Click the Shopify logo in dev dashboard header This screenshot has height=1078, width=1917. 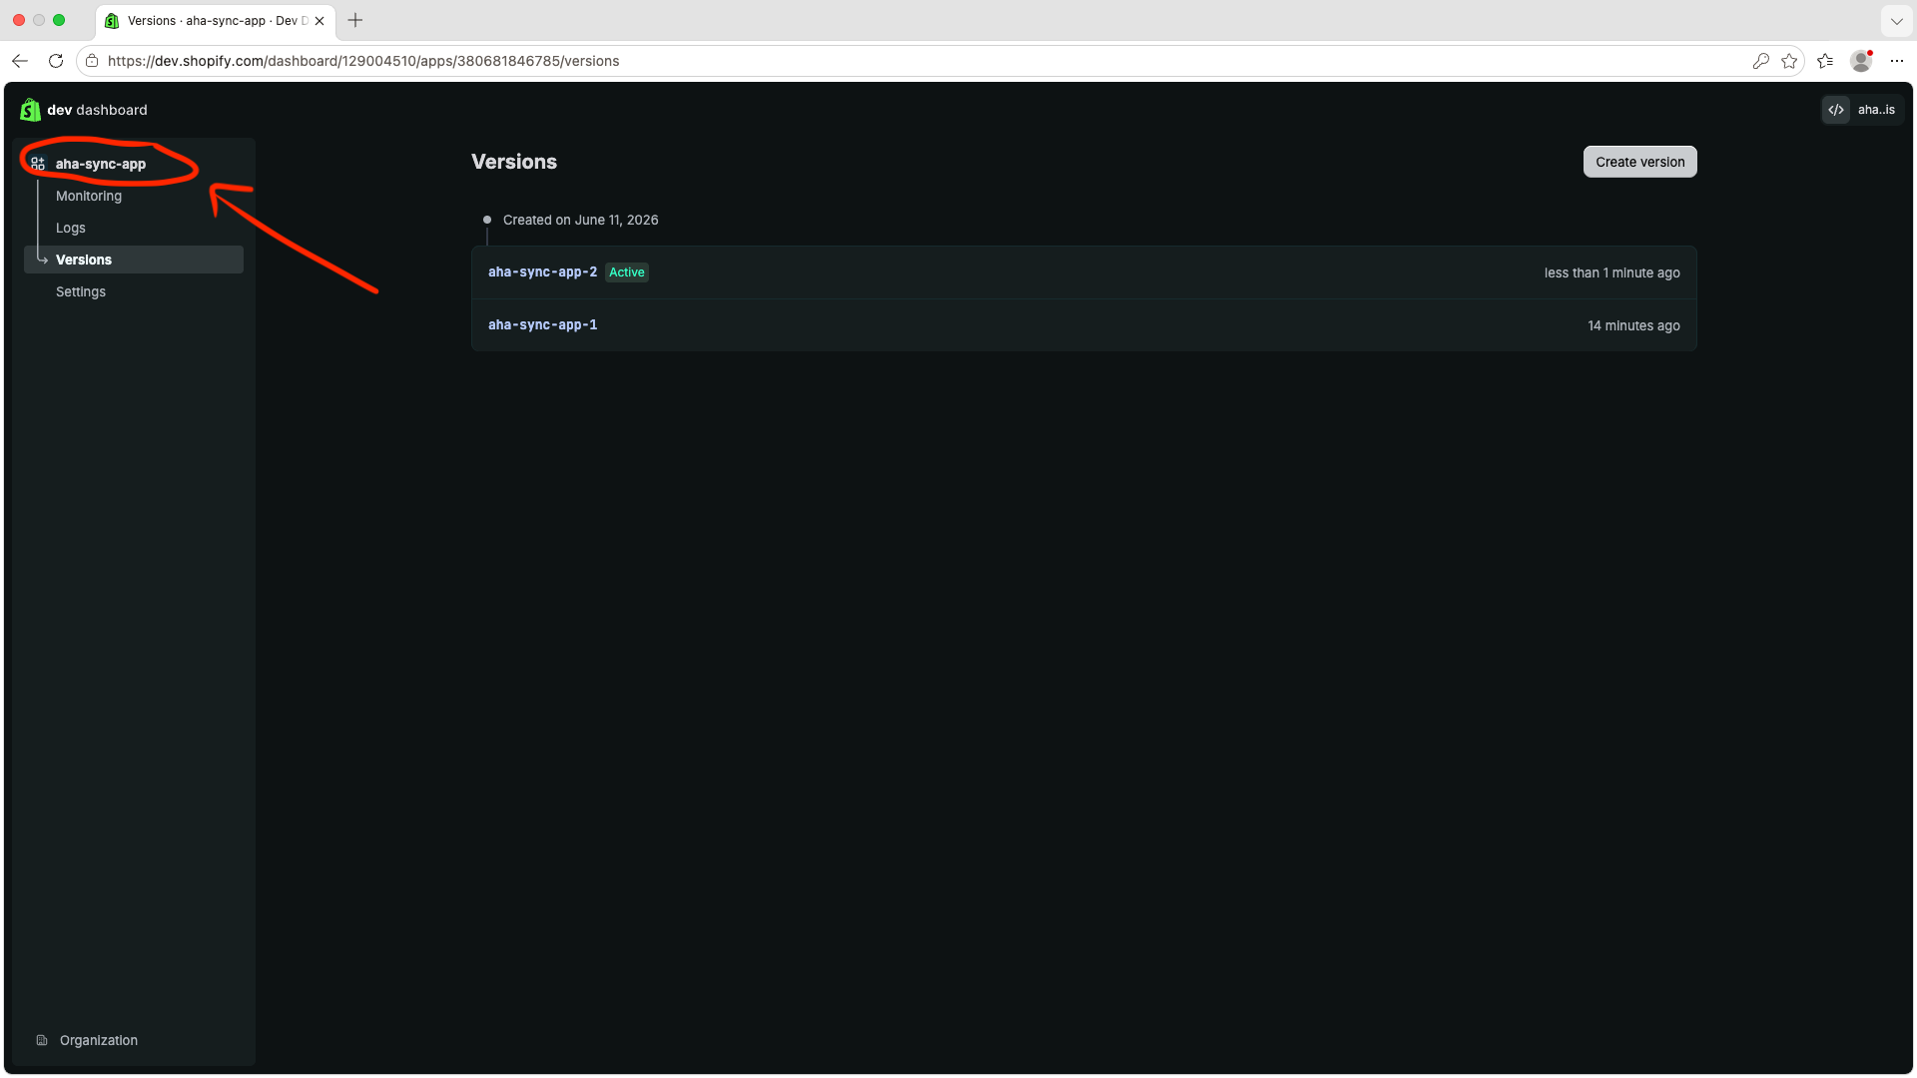(30, 110)
